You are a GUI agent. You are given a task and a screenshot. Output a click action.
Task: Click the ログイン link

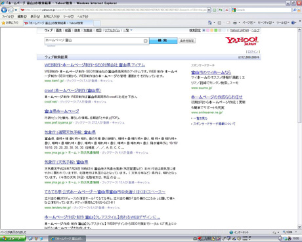point(253,52)
